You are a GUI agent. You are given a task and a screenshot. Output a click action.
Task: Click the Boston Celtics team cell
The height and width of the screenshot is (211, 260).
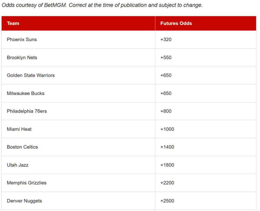[x=78, y=147]
